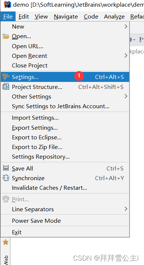Click the Settings wrench icon
Screen dimensions: 144x265
6,77
